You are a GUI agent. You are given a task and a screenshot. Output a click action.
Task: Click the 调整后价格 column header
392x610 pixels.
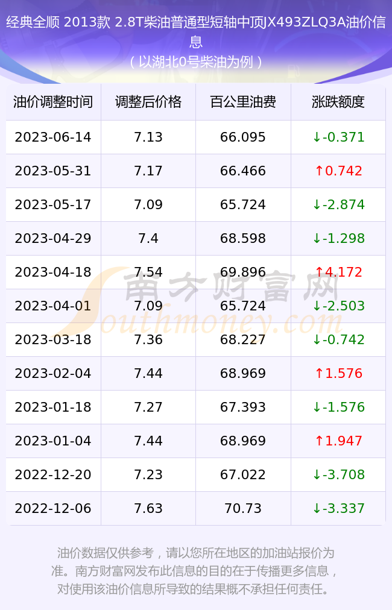point(148,102)
